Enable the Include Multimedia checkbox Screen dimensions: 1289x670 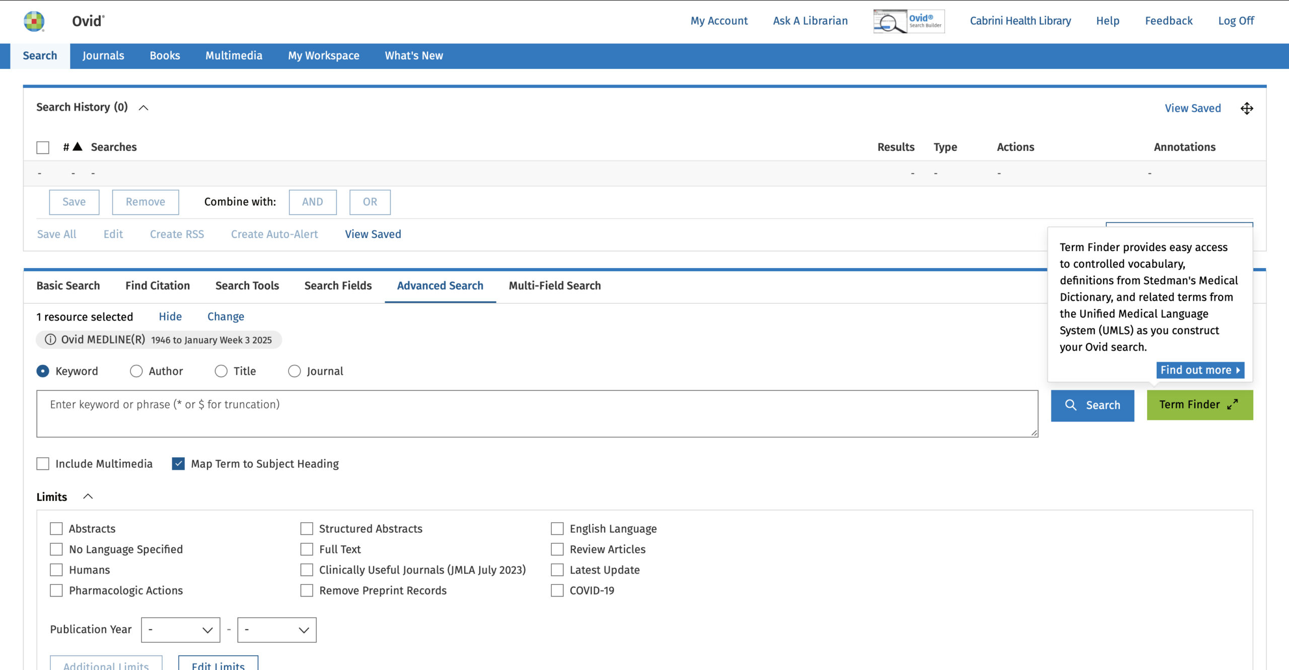pyautogui.click(x=43, y=464)
